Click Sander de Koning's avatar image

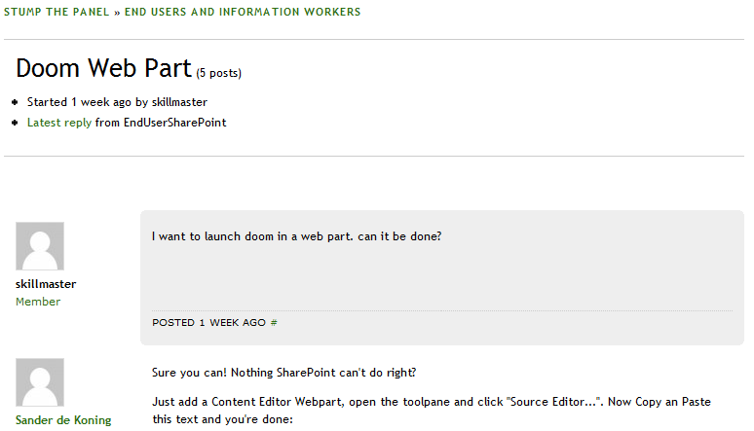tap(40, 382)
